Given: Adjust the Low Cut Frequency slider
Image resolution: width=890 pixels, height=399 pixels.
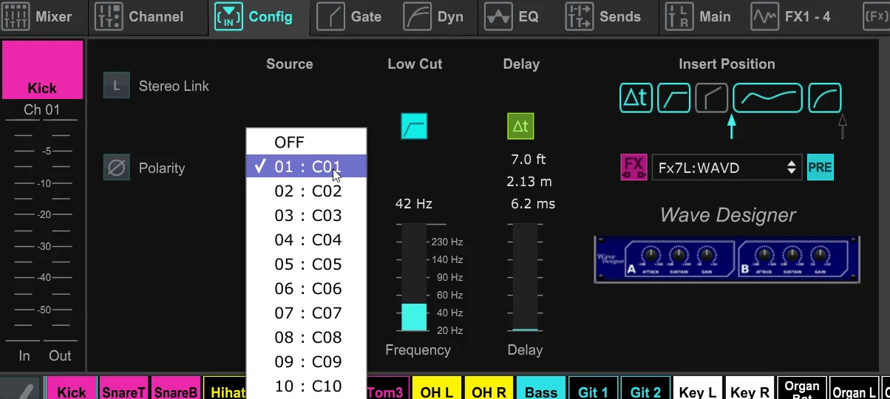Looking at the screenshot, I should pos(414,276).
